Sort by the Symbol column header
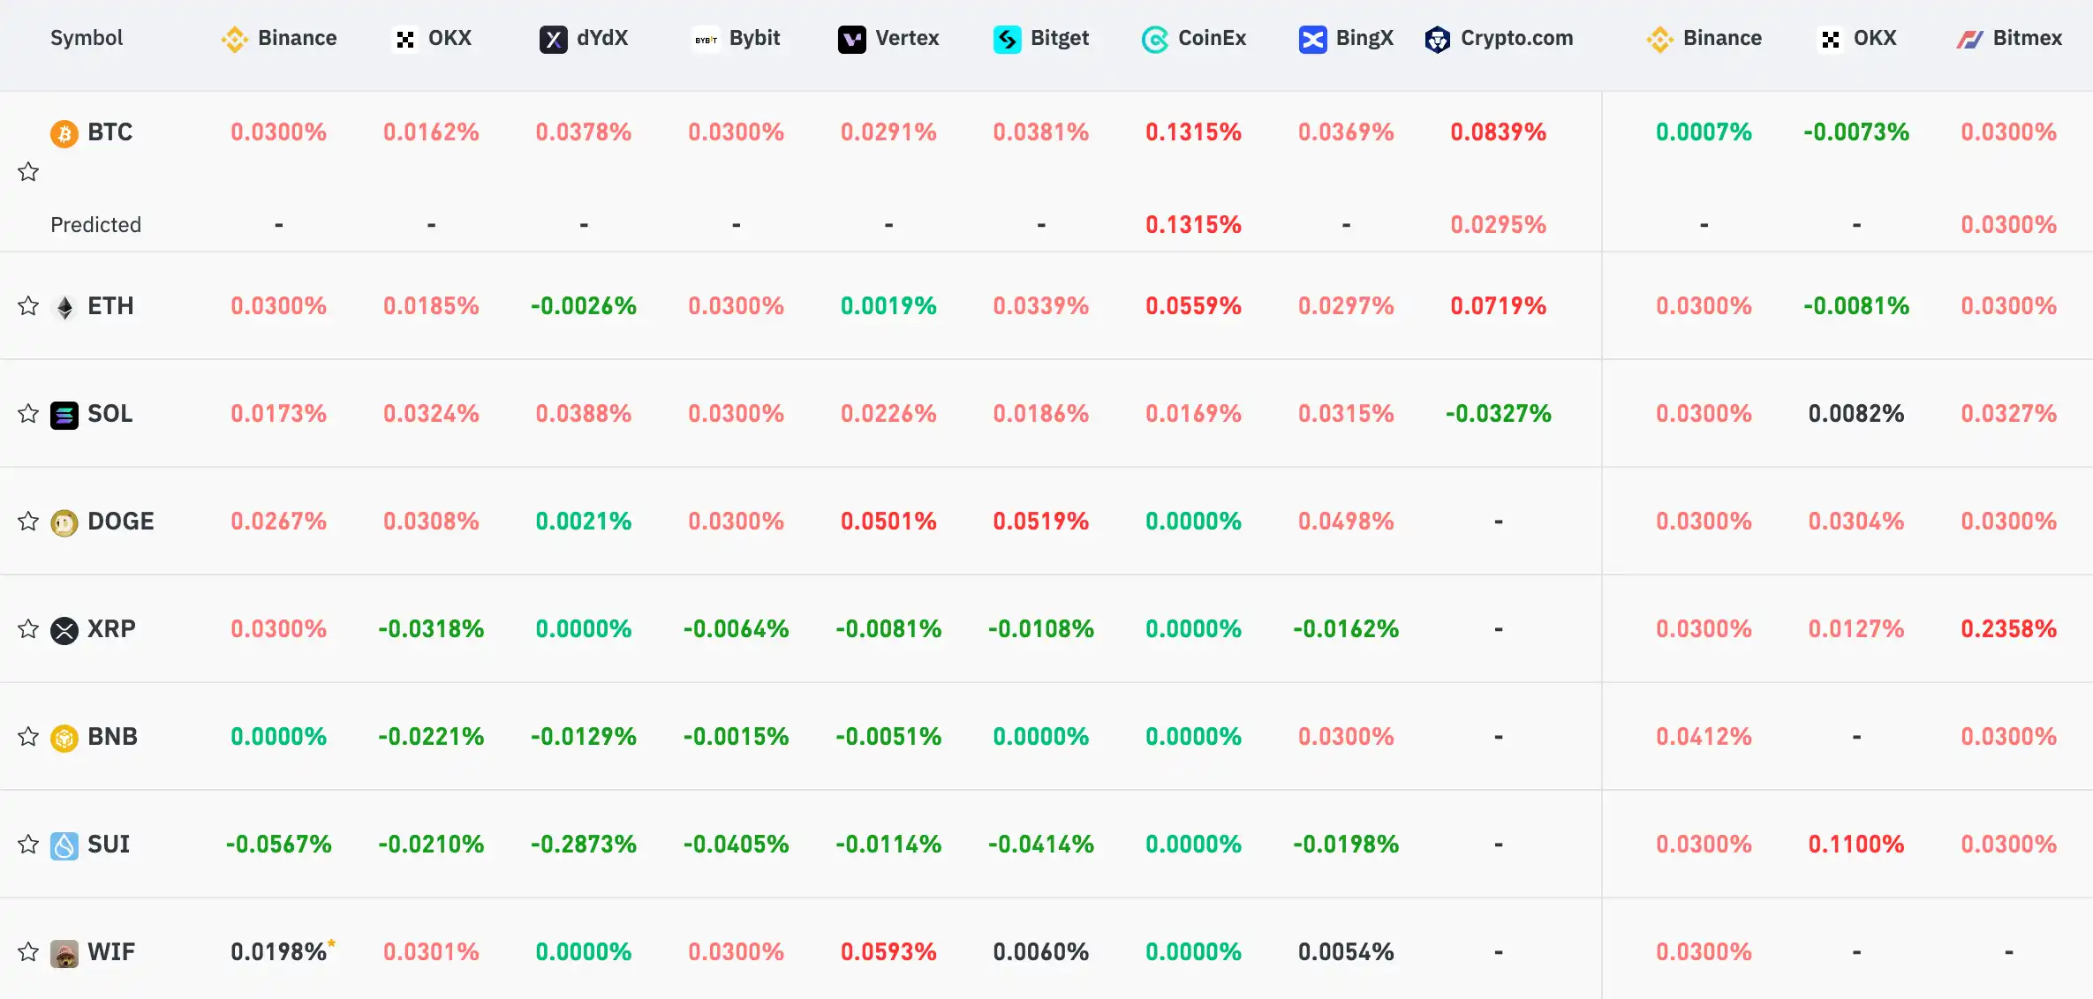Image resolution: width=2093 pixels, height=999 pixels. tap(87, 38)
